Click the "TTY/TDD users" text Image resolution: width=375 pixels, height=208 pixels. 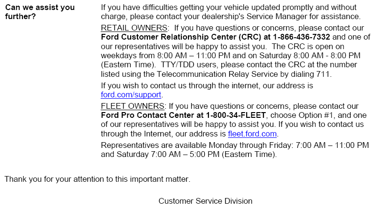[x=177, y=64]
